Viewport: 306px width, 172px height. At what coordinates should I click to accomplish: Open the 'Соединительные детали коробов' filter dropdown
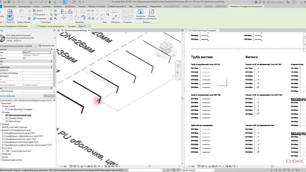coord(19,46)
